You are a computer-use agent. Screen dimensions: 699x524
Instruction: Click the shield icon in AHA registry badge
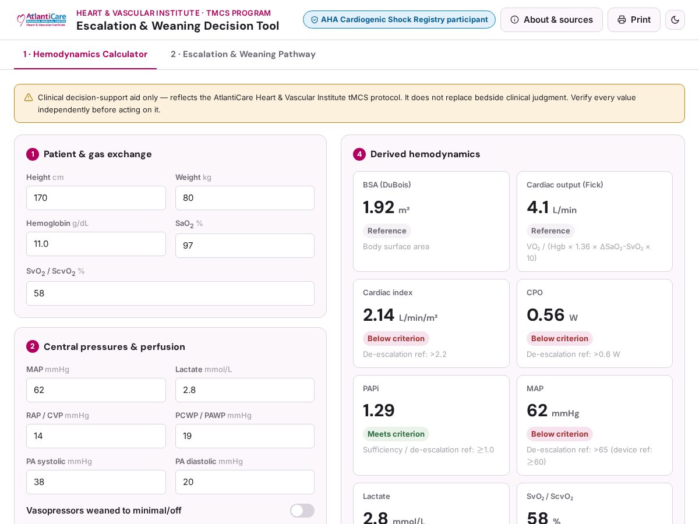pyautogui.click(x=315, y=20)
